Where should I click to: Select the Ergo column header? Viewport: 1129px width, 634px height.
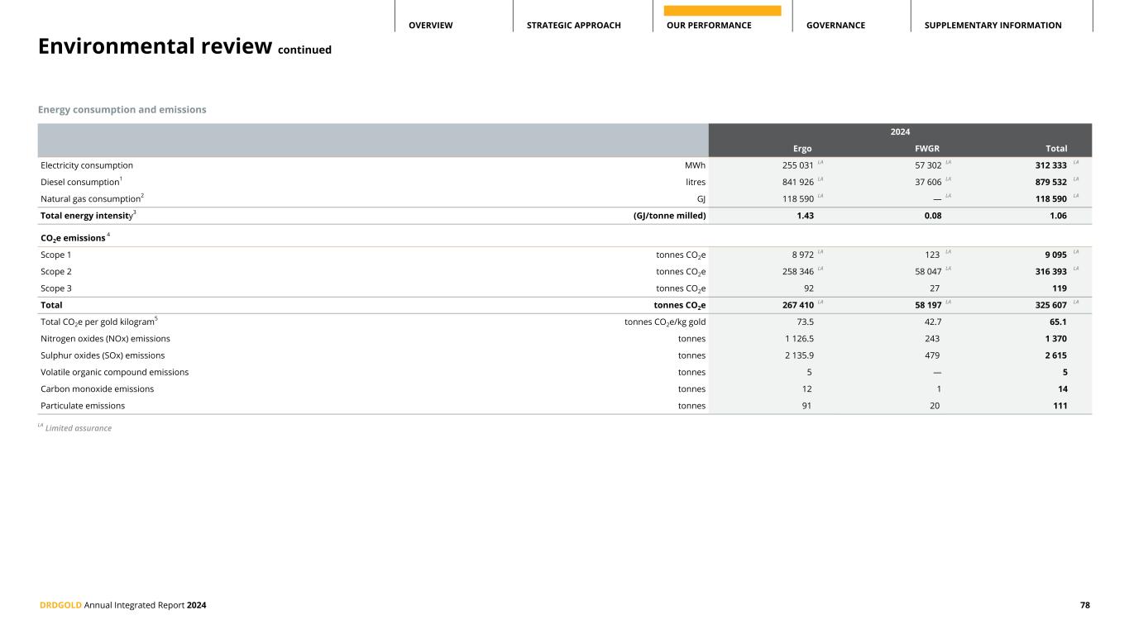802,149
